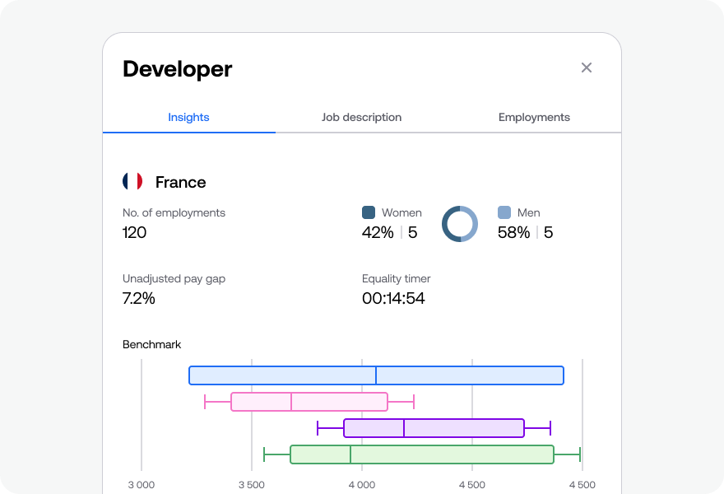Click the Equality timer label
The height and width of the screenshot is (494, 724).
pyautogui.click(x=397, y=278)
